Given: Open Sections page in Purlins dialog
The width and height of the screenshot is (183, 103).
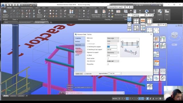Looking at the screenshot, I should pos(77,41).
